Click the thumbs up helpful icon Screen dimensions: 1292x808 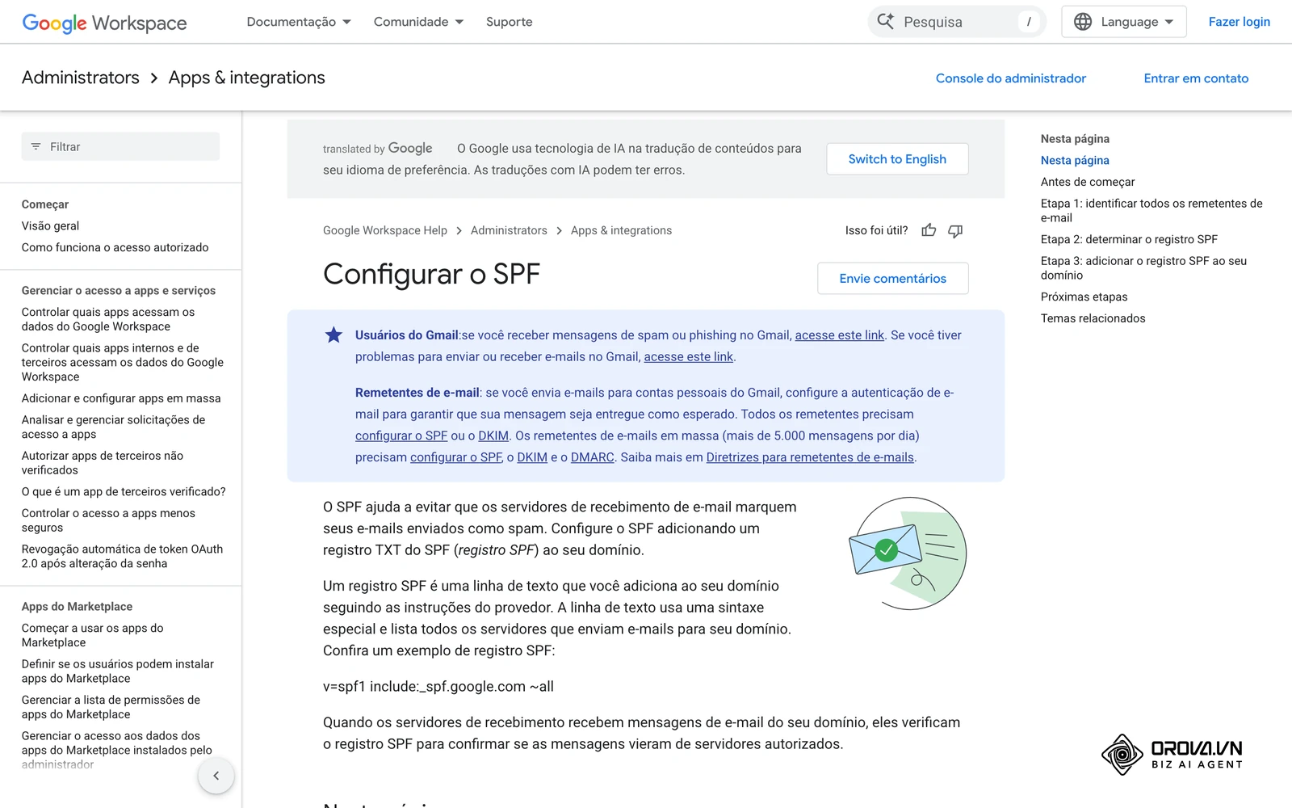929,230
